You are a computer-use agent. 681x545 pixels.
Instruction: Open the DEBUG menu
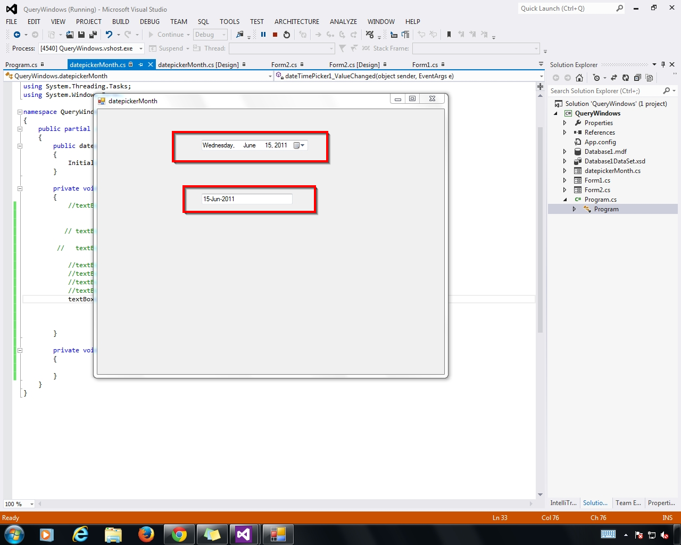150,22
